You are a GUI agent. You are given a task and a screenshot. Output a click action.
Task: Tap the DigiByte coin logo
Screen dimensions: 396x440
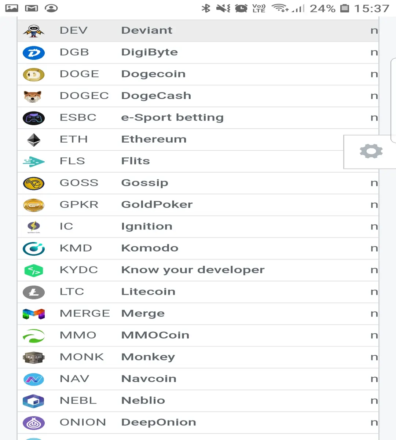pos(34,53)
